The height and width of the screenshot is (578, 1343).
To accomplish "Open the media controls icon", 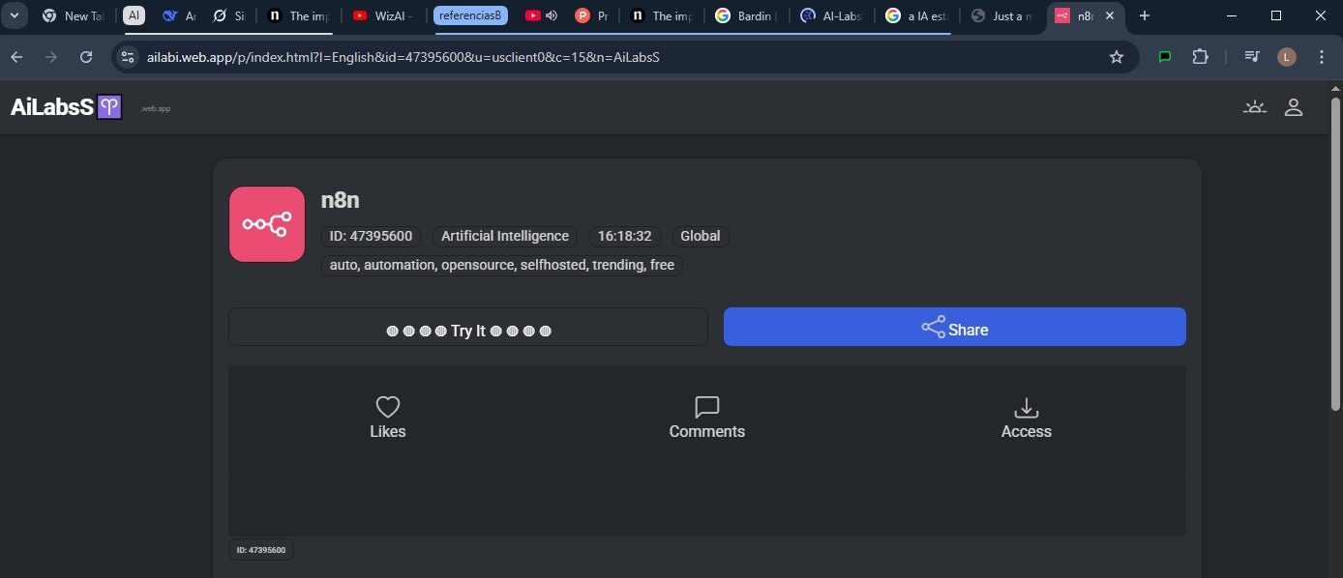I will pos(1252,57).
